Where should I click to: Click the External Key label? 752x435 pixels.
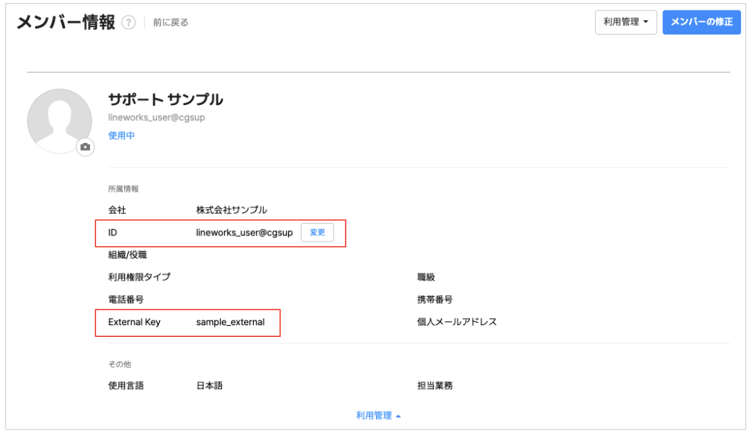pyautogui.click(x=134, y=322)
